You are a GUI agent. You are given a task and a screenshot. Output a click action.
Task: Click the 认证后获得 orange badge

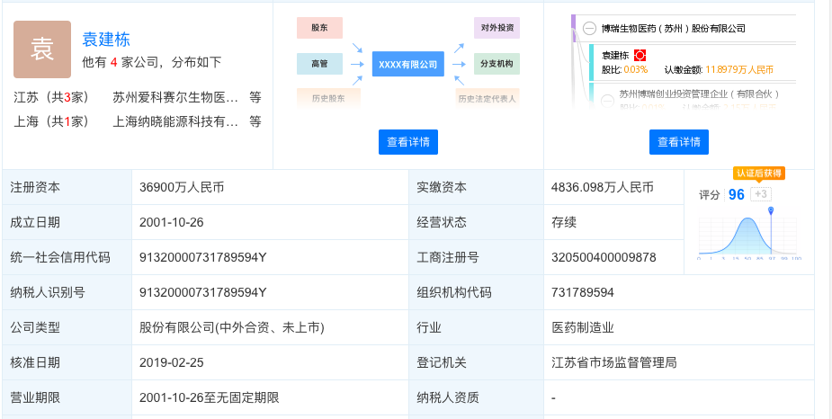tap(758, 173)
